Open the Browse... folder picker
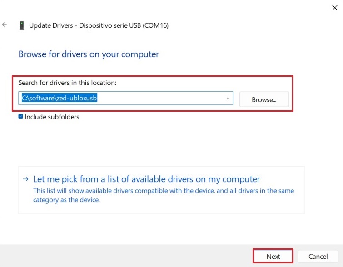343x267 pixels. 264,99
